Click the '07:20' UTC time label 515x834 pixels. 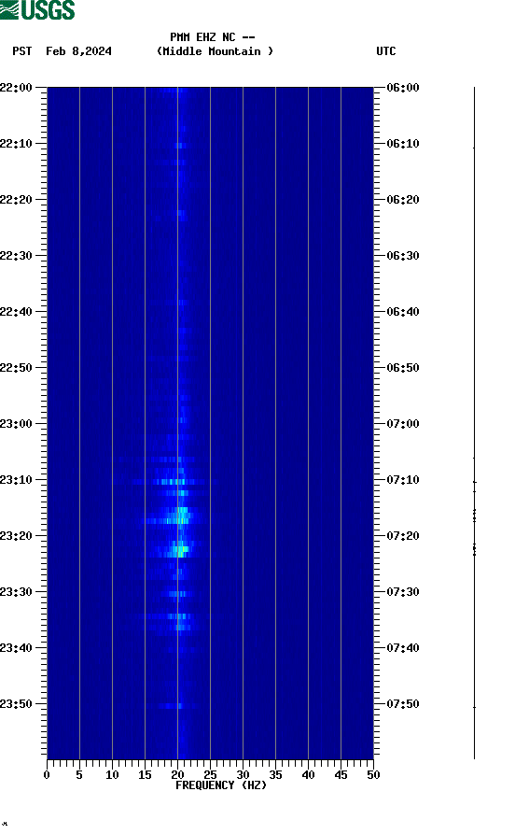point(403,536)
